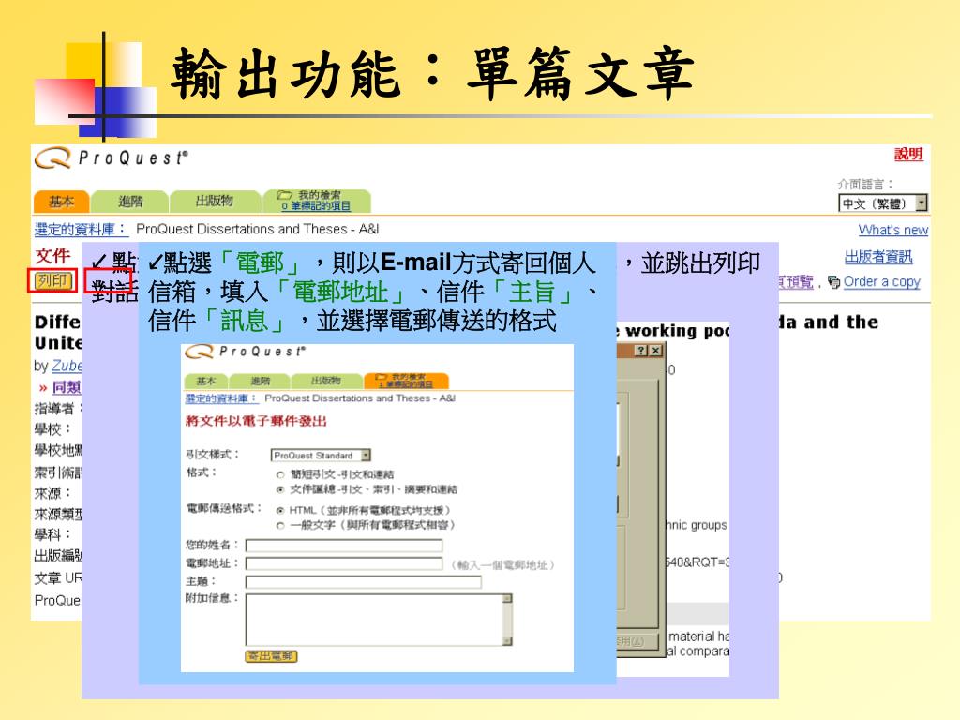
Task: Choose 一般文字 plain text email format
Action: pos(280,525)
